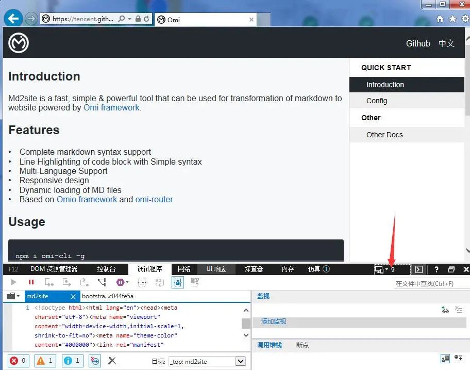Open the 控制台 console tab
This screenshot has width=470, height=370.
click(x=106, y=269)
